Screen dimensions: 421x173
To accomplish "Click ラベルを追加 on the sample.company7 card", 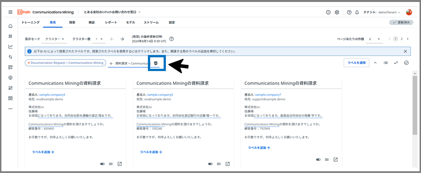I will coord(259,147).
